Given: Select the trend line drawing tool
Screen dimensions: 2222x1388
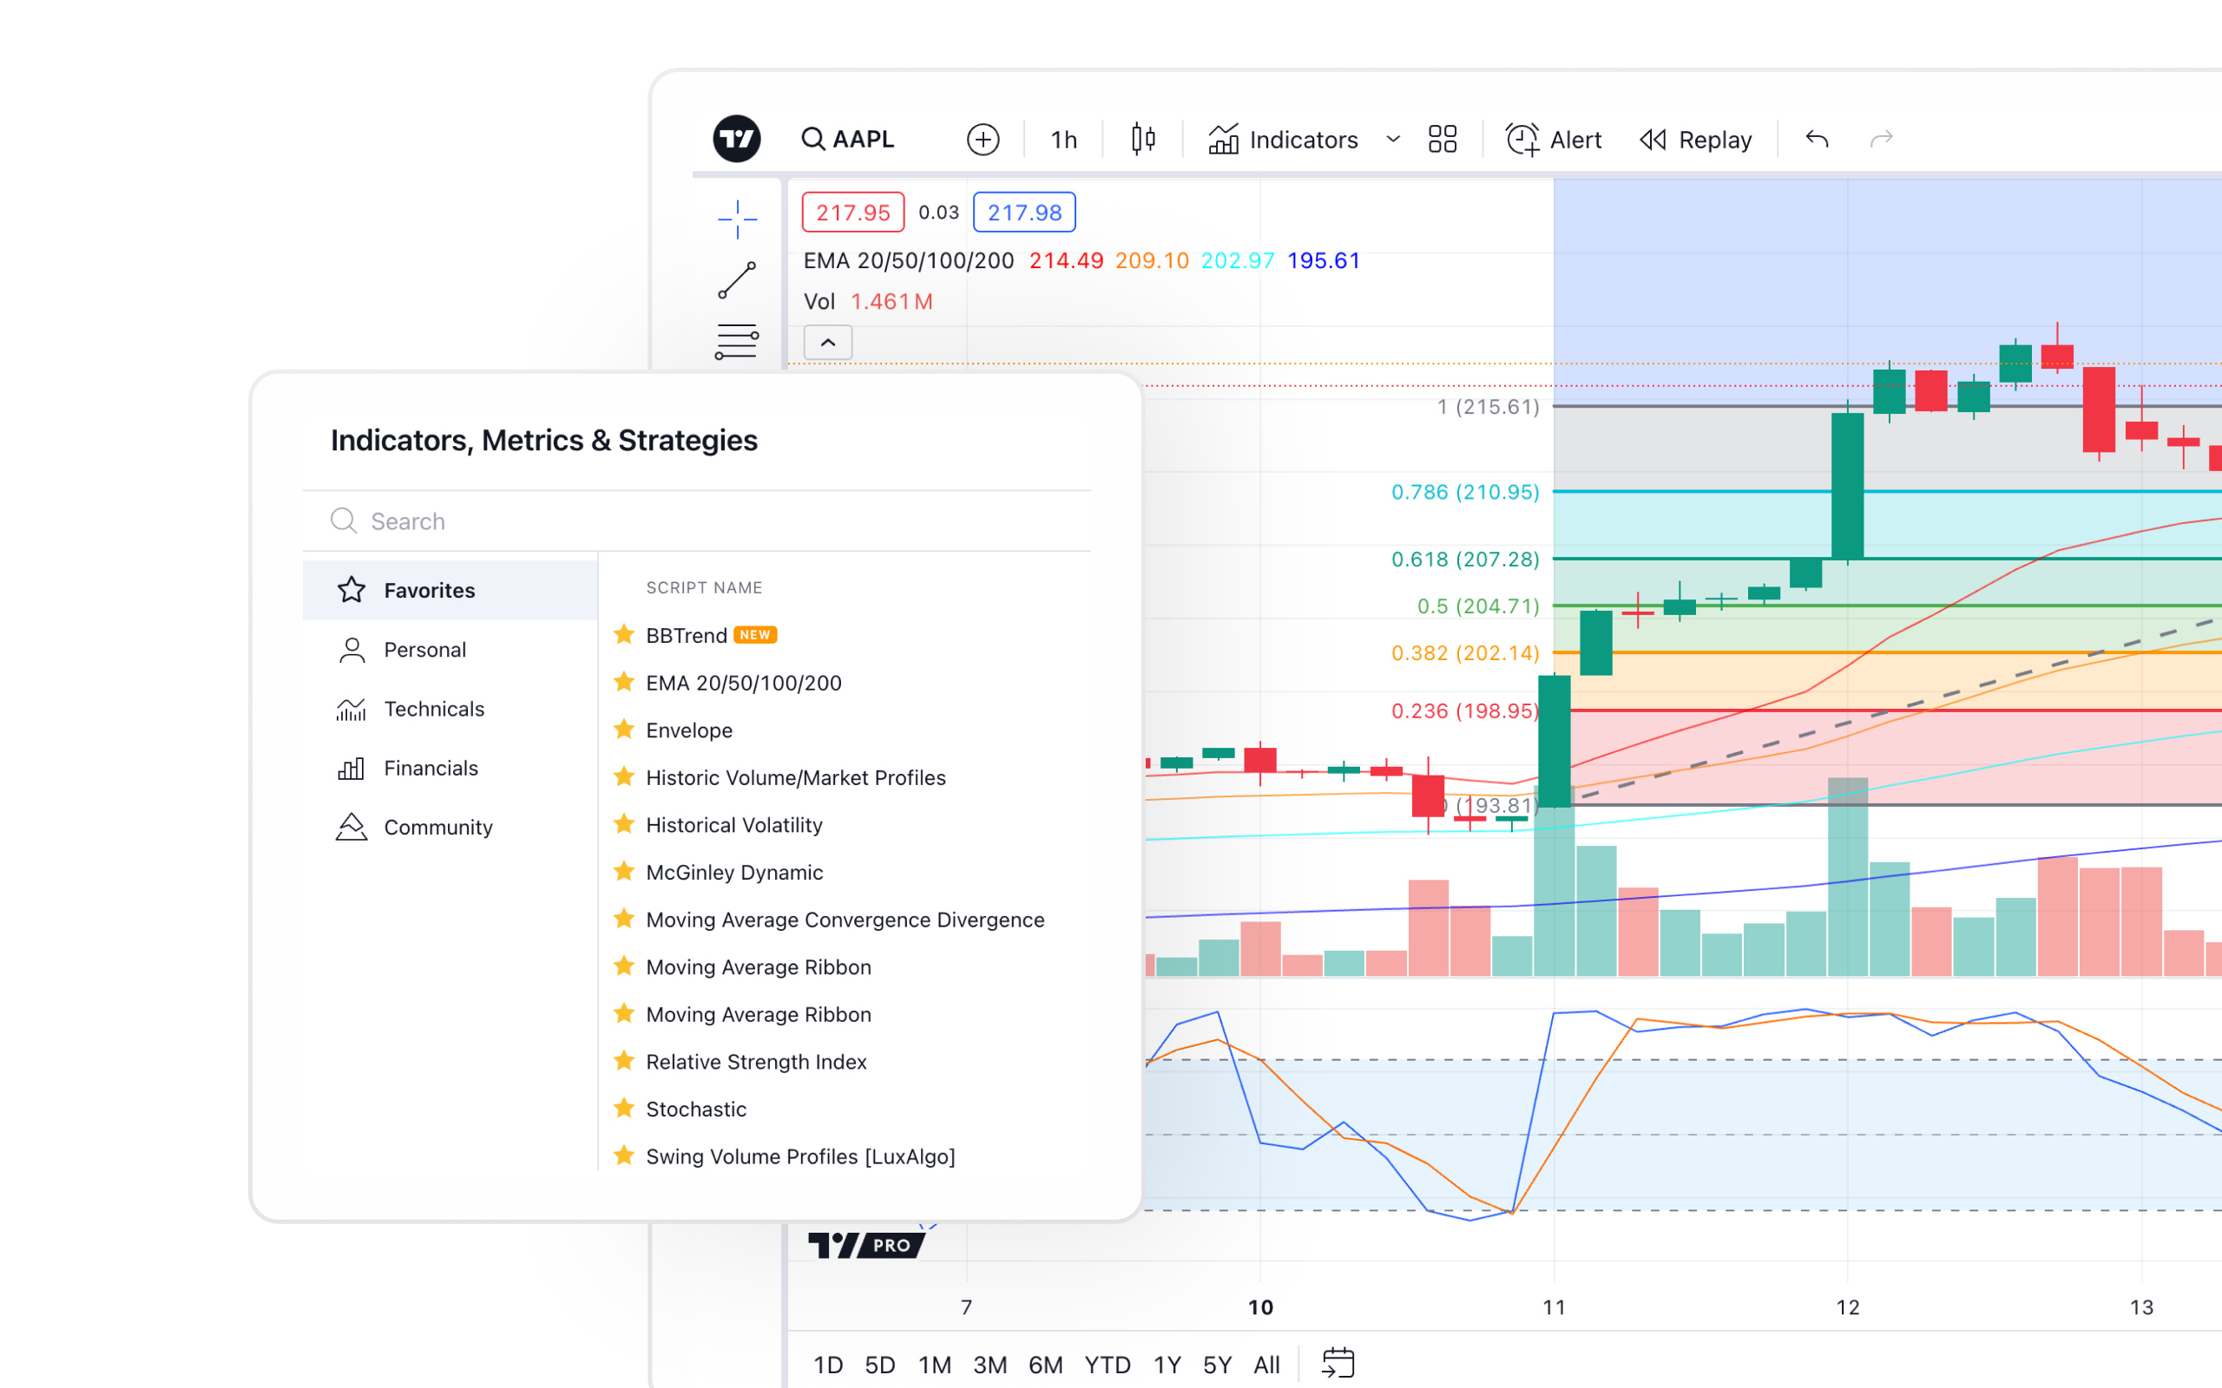Looking at the screenshot, I should 736,280.
